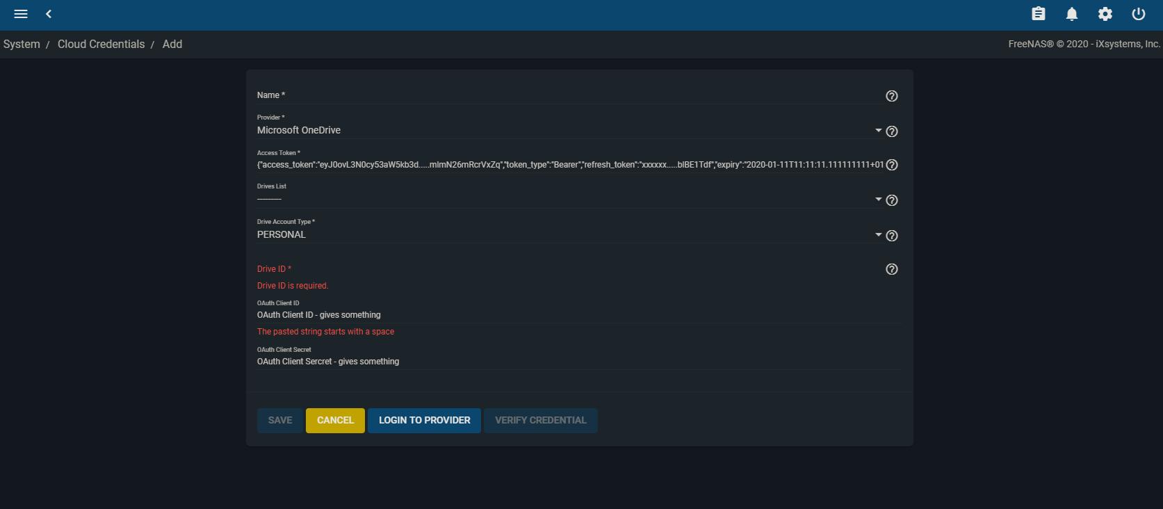
Task: Go to System in the breadcrumb
Action: pyautogui.click(x=22, y=44)
